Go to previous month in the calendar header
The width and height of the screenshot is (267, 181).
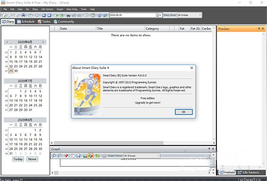pyautogui.click(x=7, y=42)
